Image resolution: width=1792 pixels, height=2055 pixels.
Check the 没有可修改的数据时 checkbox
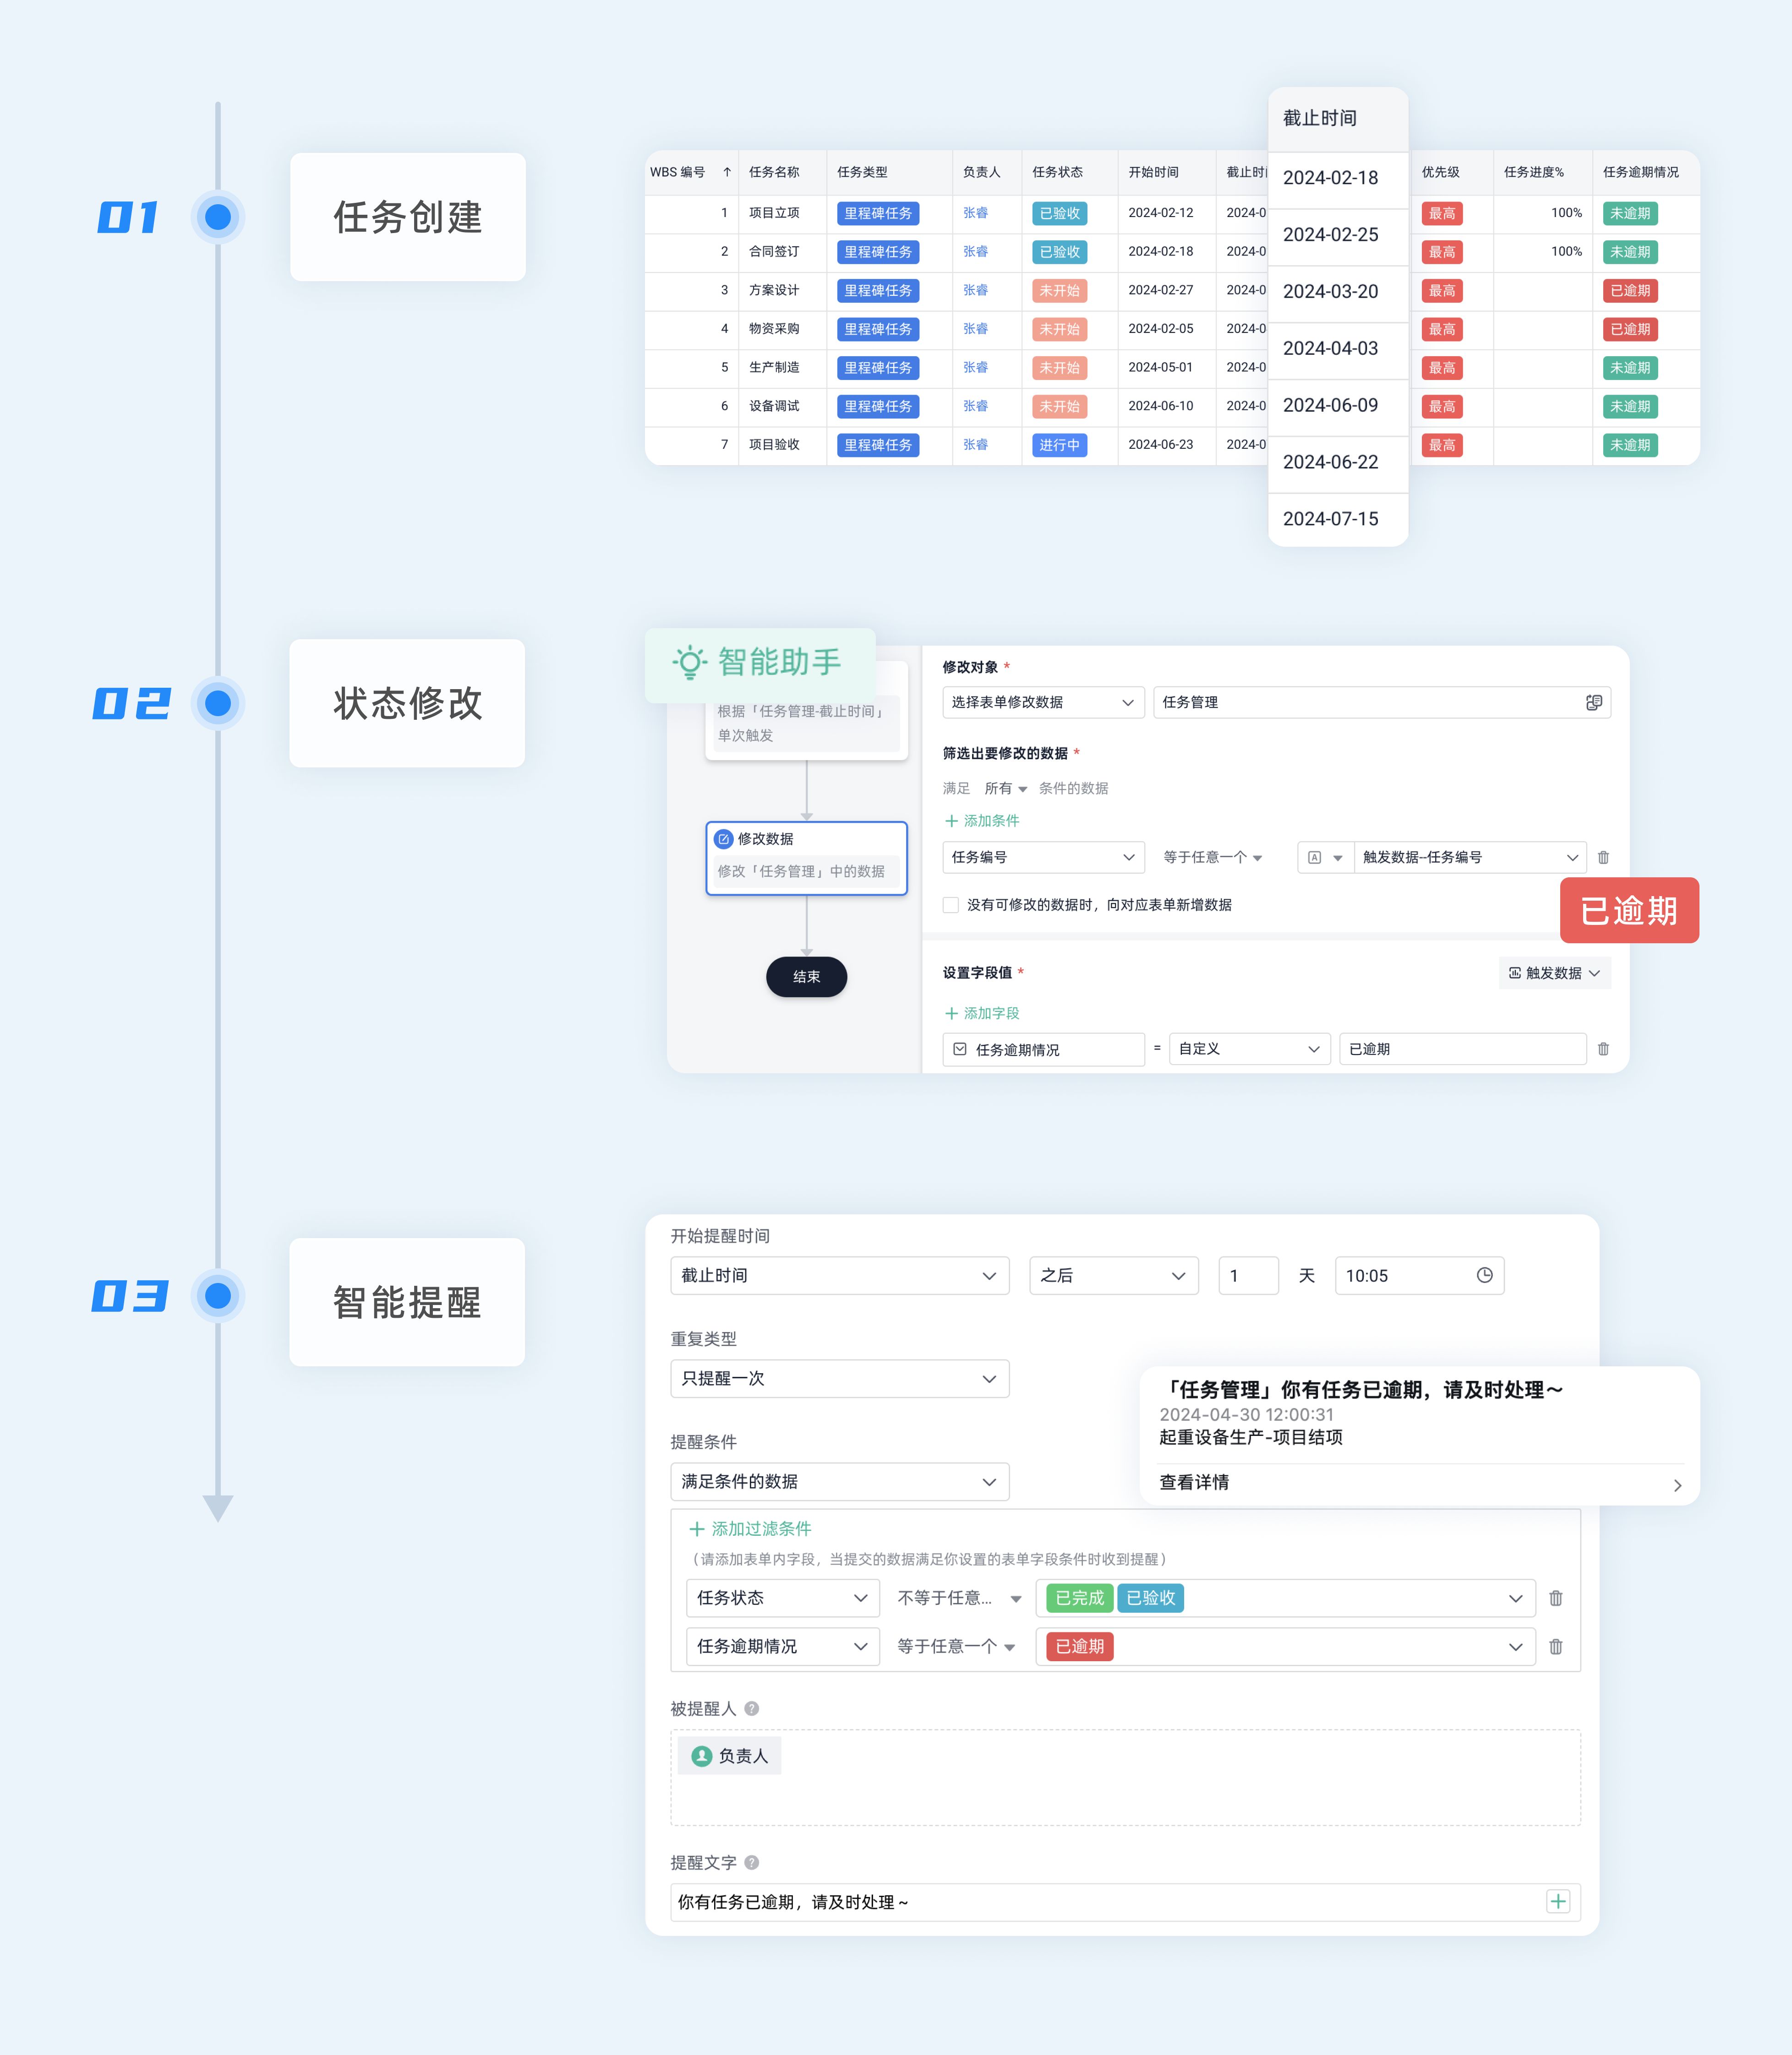point(951,906)
